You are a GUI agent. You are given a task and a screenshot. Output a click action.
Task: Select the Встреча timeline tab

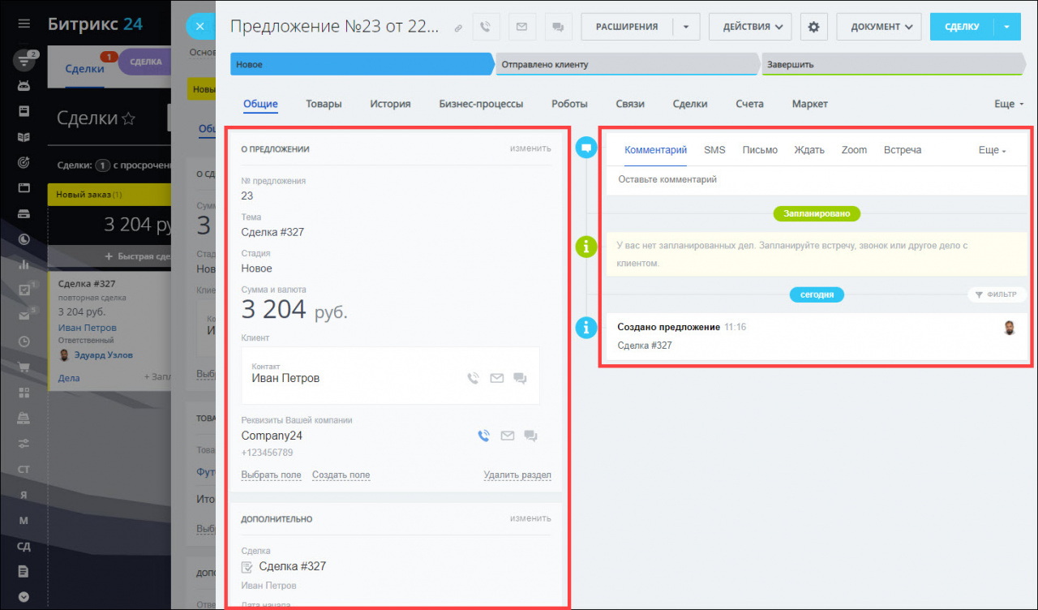click(903, 150)
